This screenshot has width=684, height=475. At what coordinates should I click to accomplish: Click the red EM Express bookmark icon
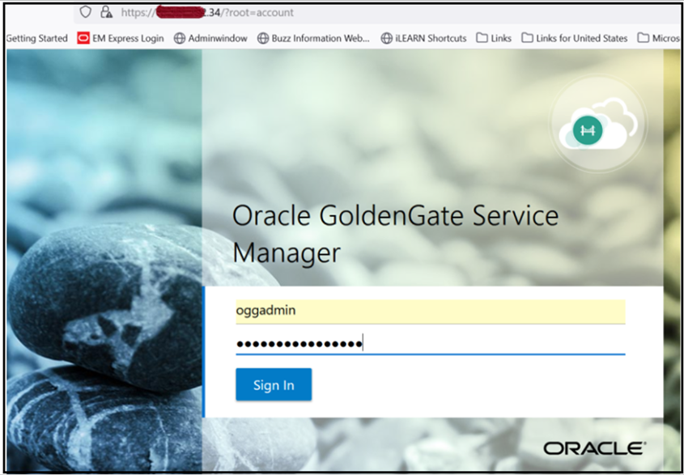point(83,38)
